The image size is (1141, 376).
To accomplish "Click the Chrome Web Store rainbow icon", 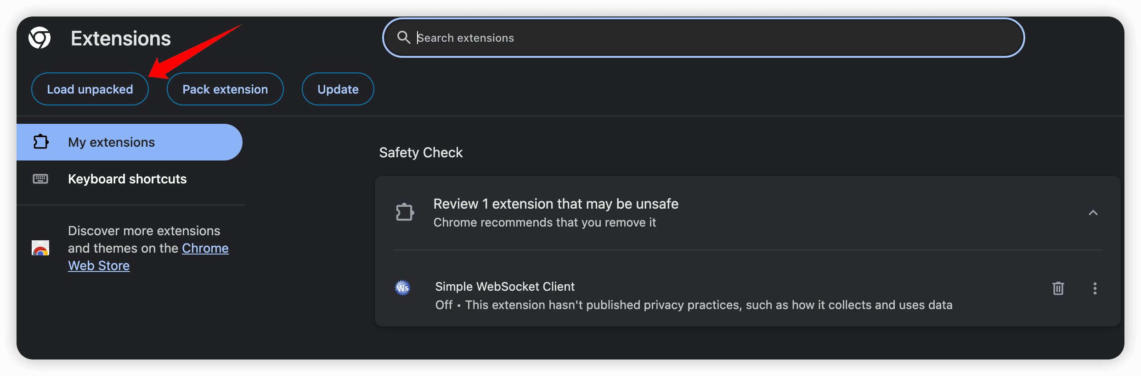I will [40, 248].
